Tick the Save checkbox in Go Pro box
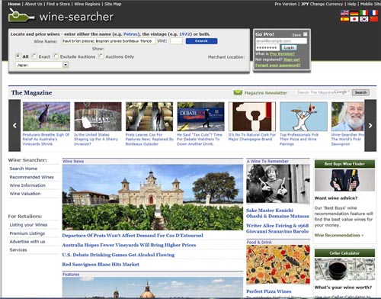 point(305,34)
